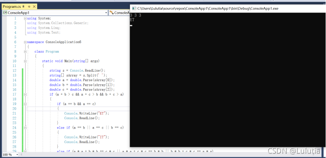Collapse the using directives block at line 1
Viewport: 326px width, 158px height.
coord(25,18)
